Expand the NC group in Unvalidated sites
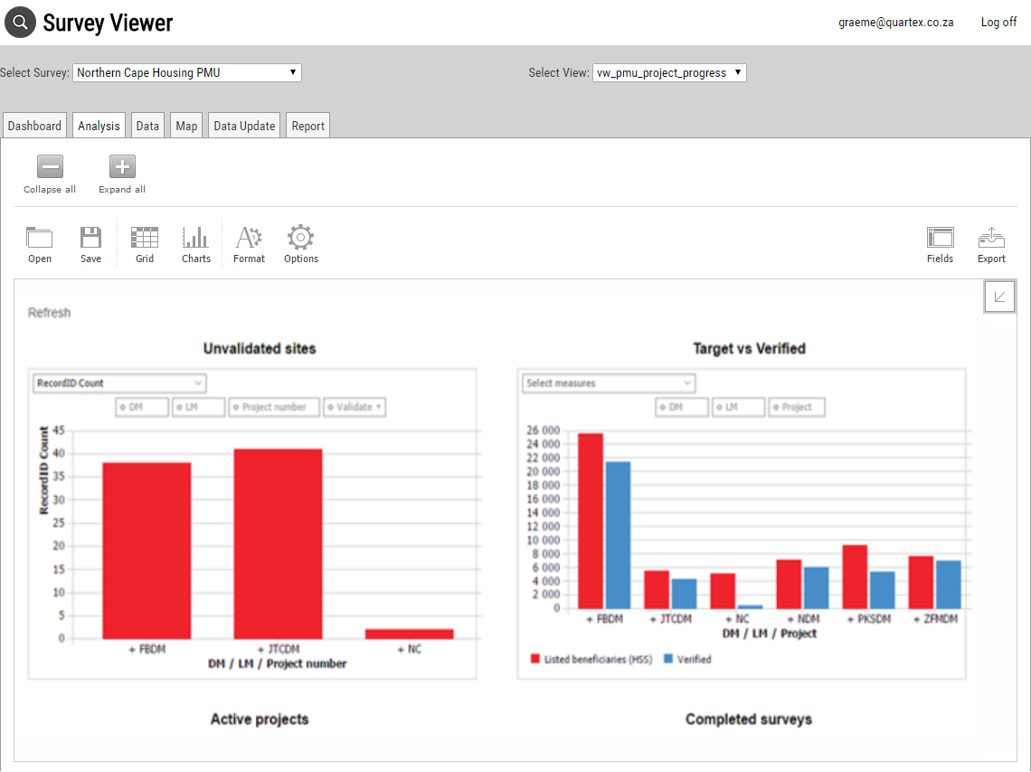1031x772 pixels. [x=410, y=649]
